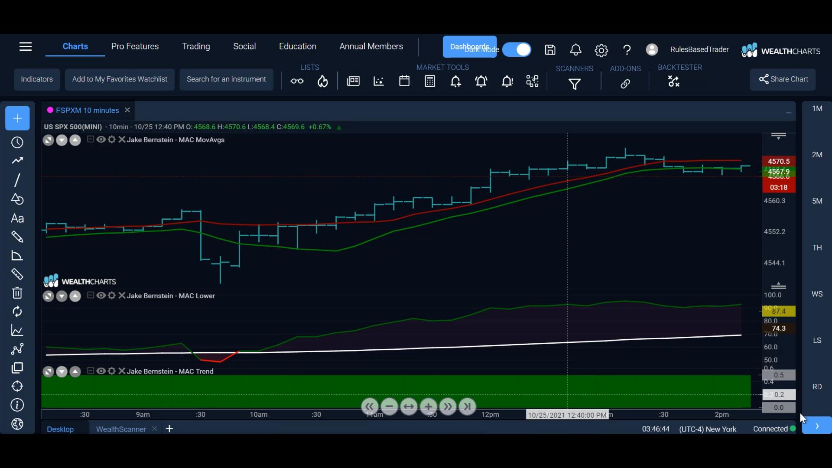Maximize the MAC Lower pane diagonal arrow

(48, 296)
